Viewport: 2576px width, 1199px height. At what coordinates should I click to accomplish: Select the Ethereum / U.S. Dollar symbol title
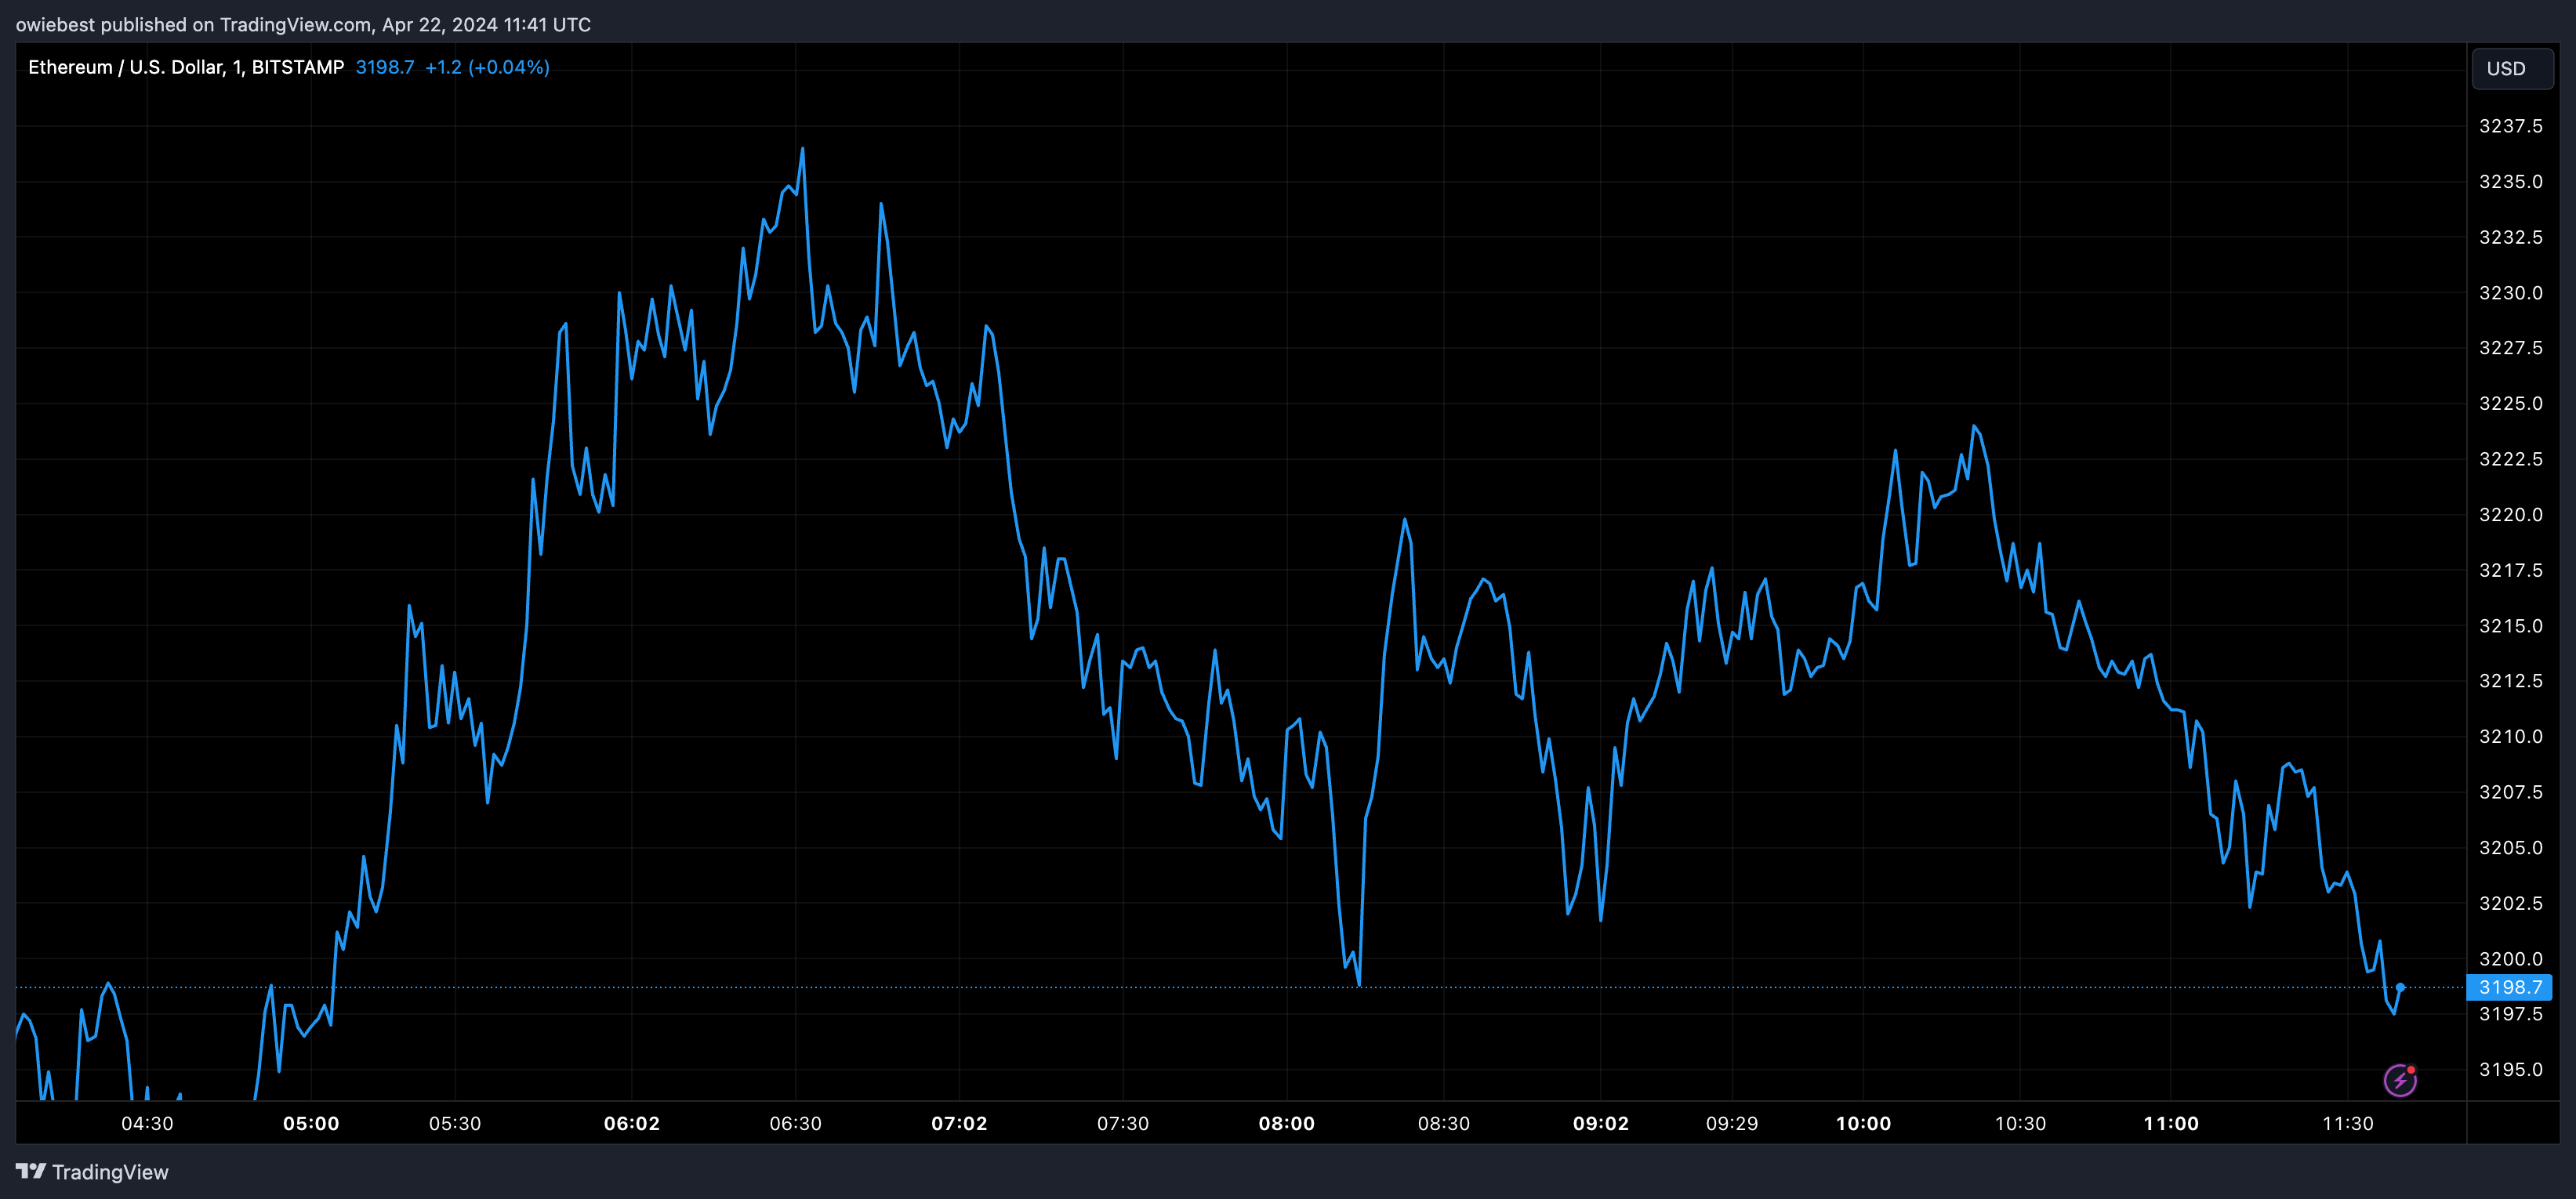(x=186, y=67)
